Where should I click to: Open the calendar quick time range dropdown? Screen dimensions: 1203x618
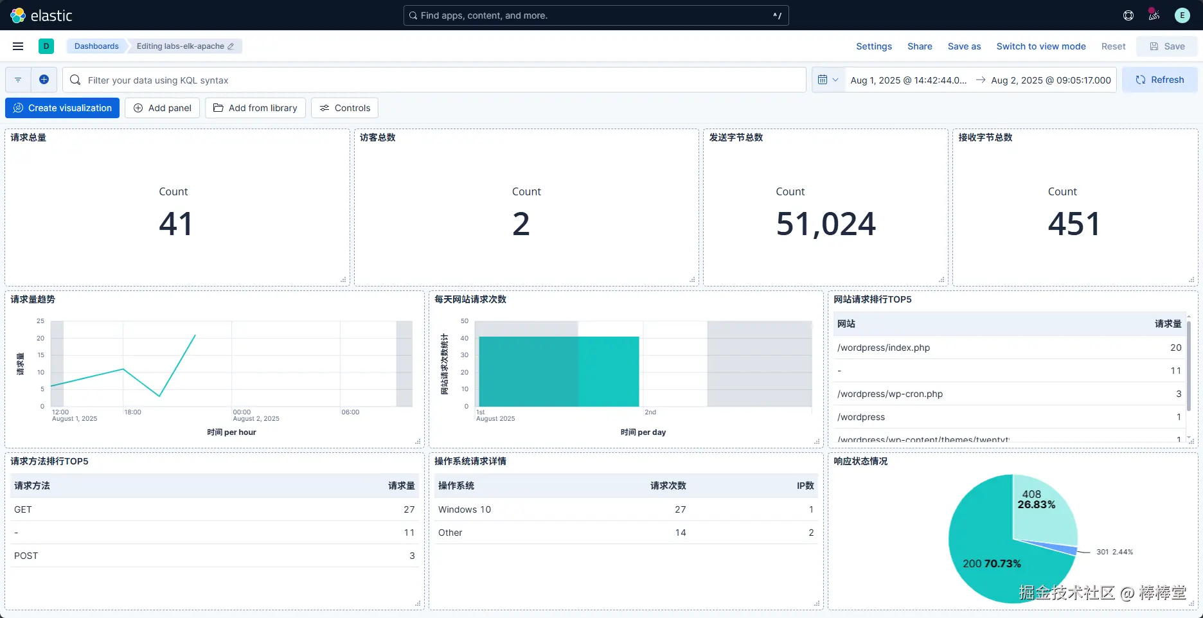tap(828, 80)
